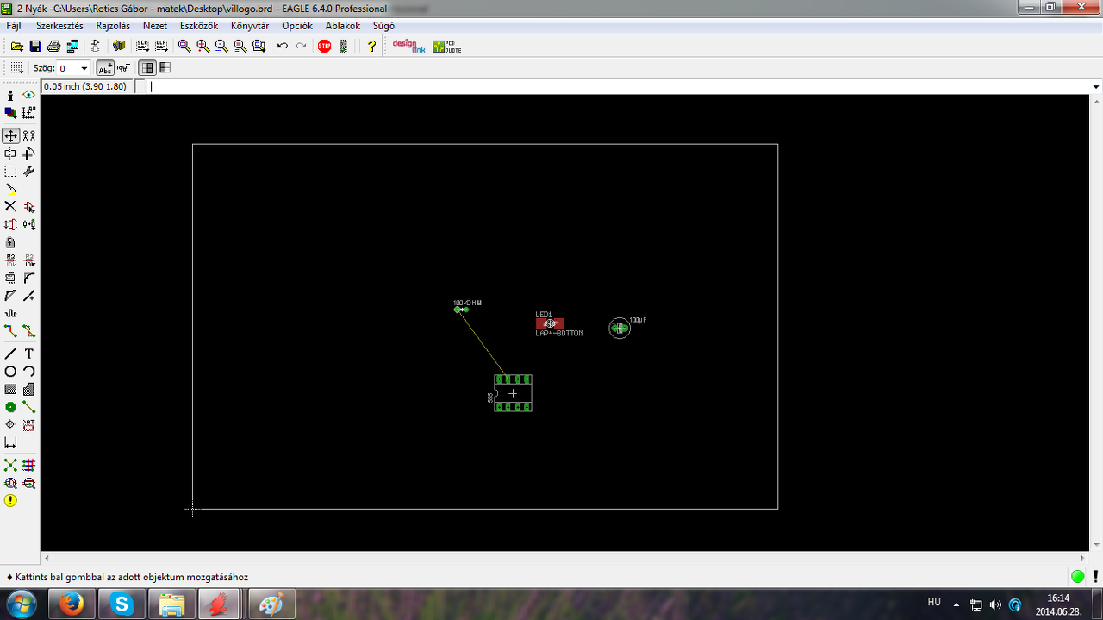Open the Autorouter tool
1103x620 pixels.
click(28, 466)
